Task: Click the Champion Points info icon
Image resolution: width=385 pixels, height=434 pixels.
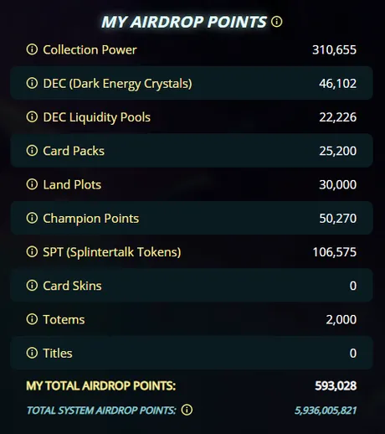Action: pyautogui.click(x=32, y=218)
